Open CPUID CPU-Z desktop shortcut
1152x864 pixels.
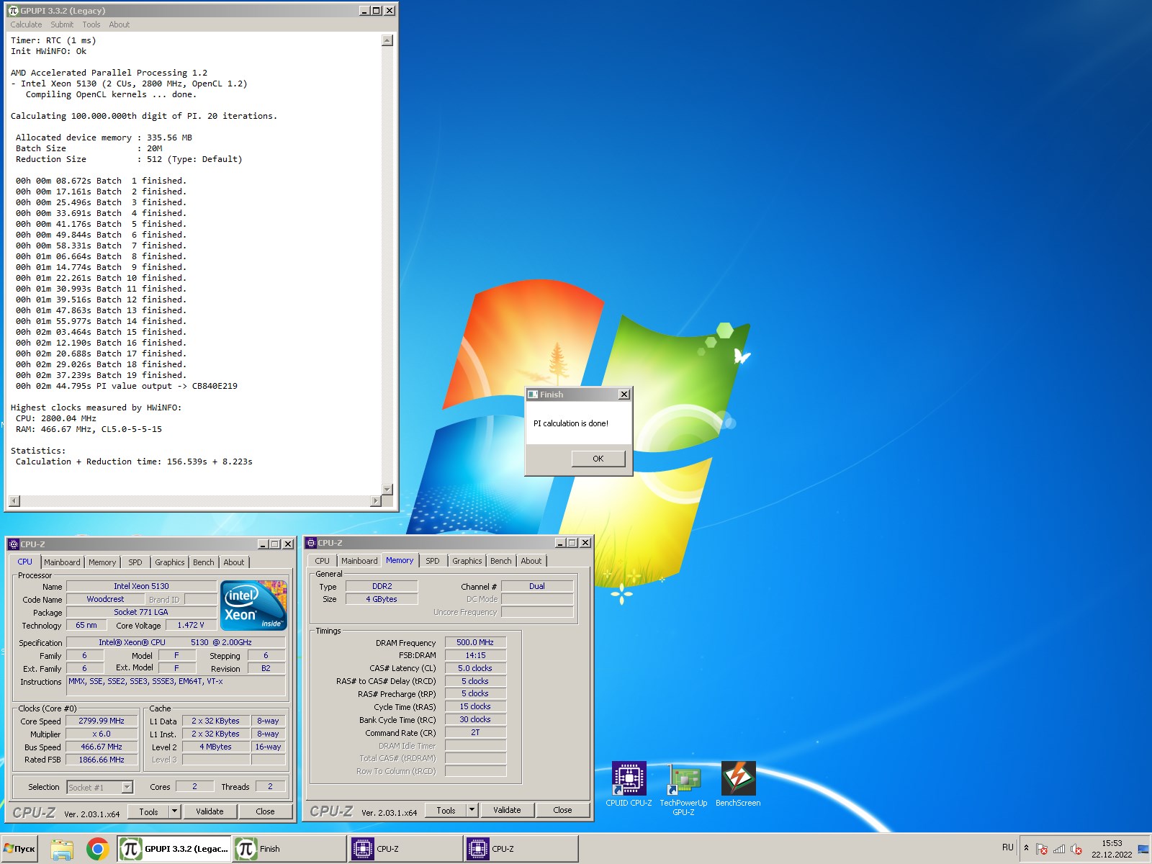click(629, 784)
